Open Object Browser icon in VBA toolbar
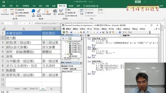166x93 pixels. (x=113, y=32)
